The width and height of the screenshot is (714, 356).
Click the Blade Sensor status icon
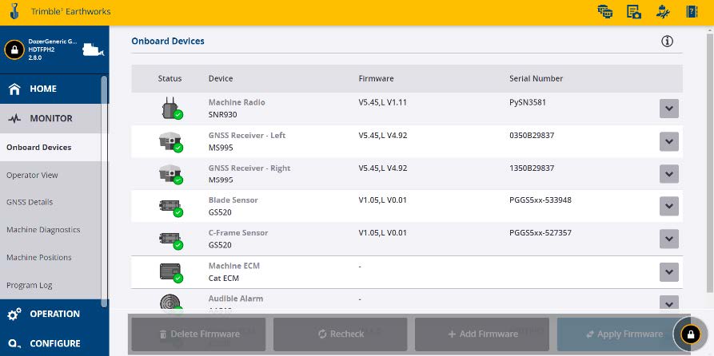(171, 207)
